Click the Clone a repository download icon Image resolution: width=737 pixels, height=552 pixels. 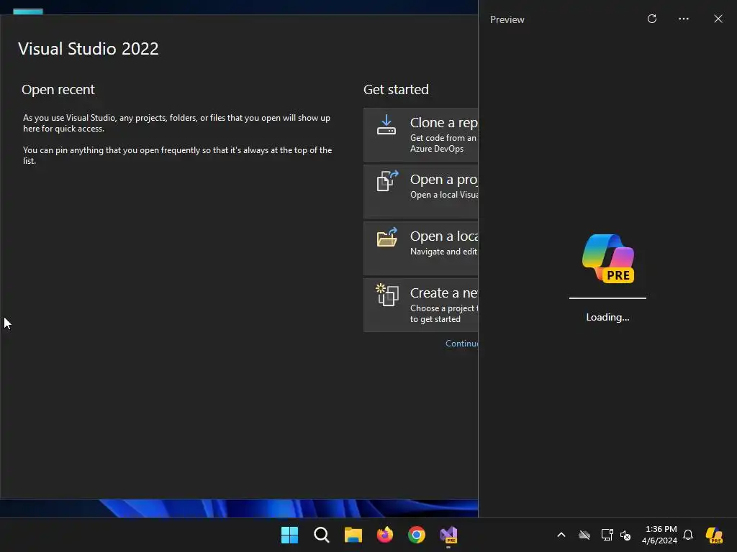coord(386,125)
